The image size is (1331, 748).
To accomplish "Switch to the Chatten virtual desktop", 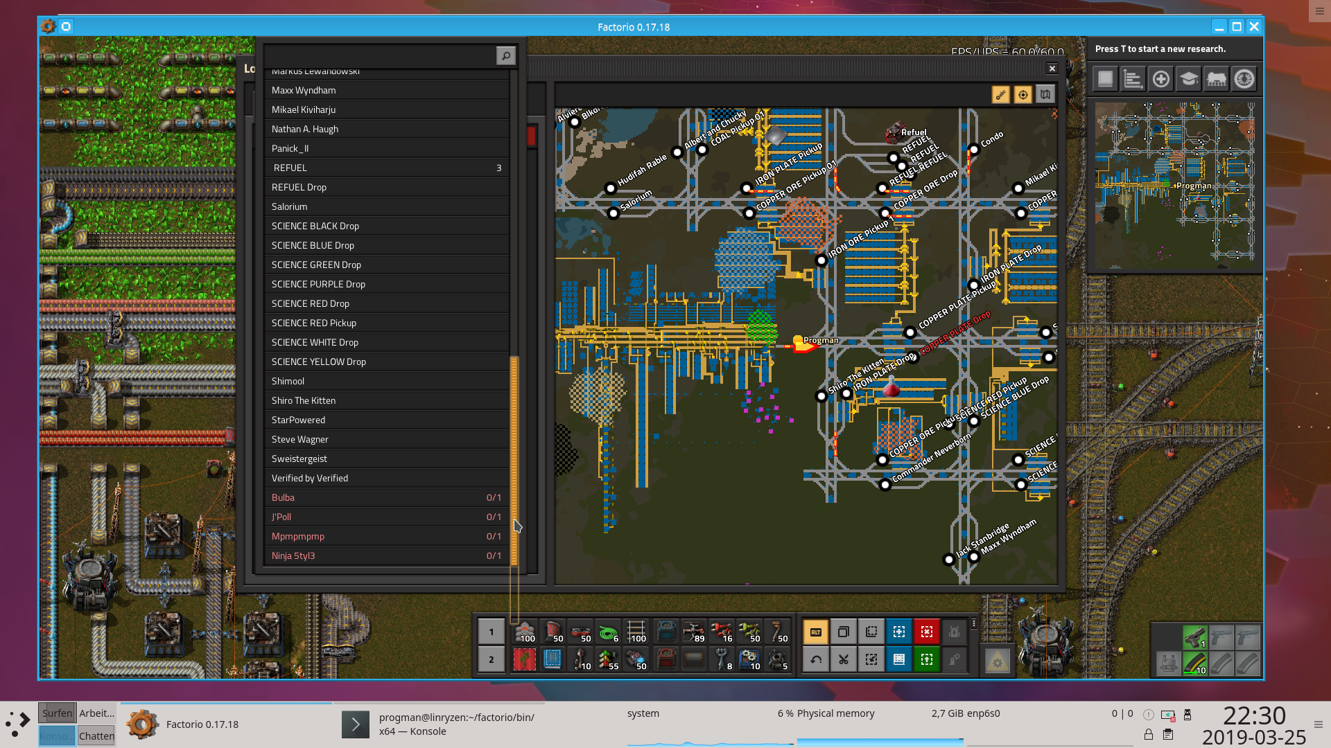I will pos(96,736).
